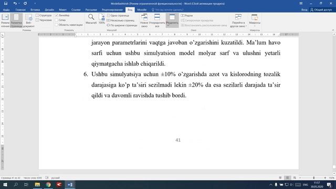Enable Navigation Pane (Область навигации) checkbox
The width and height of the screenshot is (336, 189).
[x=57, y=25]
